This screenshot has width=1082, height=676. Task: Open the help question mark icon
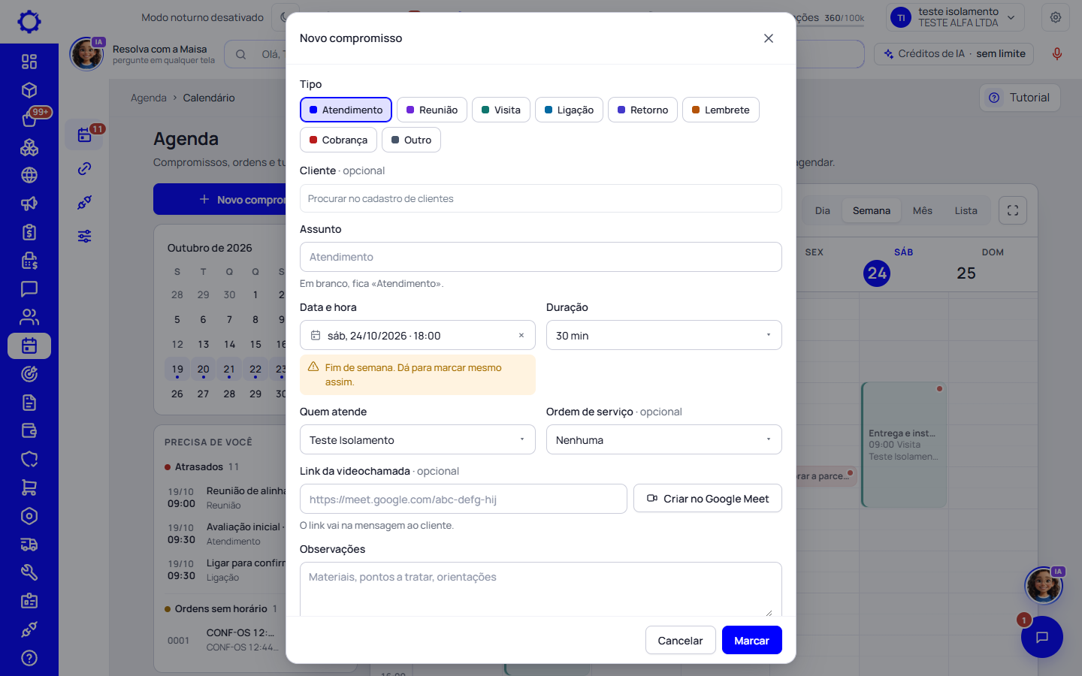click(x=29, y=658)
